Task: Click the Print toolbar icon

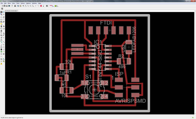Action: 7,6
